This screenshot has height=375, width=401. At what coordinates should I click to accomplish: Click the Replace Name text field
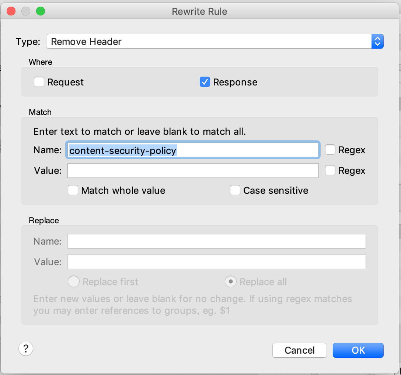(x=216, y=241)
